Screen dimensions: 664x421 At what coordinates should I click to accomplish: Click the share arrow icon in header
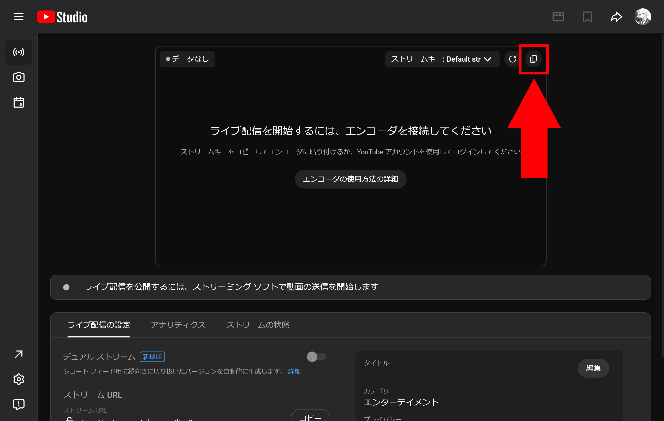(x=616, y=17)
